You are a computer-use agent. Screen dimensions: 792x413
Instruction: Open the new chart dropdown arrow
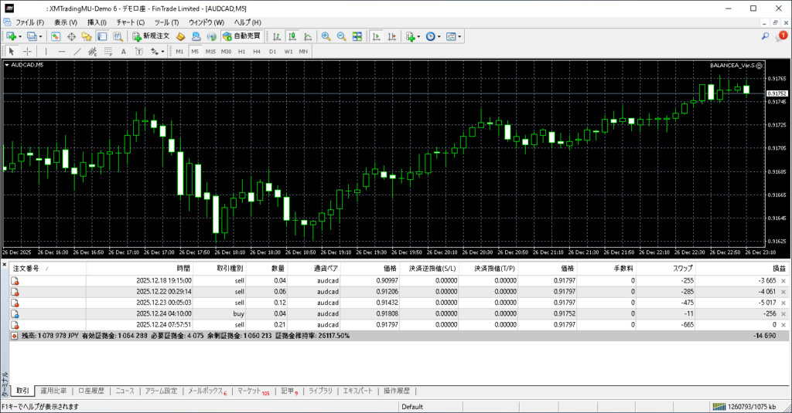(21, 36)
